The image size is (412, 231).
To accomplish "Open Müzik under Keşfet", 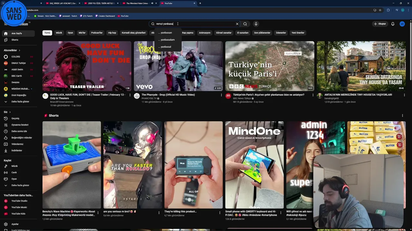I will click(x=19, y=166).
